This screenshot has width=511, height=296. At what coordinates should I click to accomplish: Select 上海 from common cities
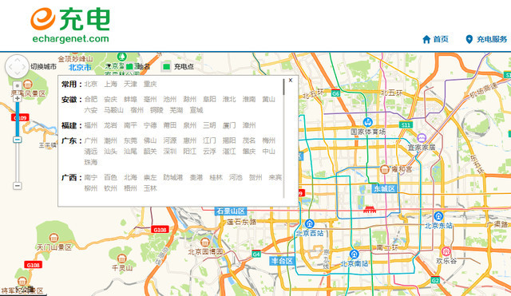(x=110, y=84)
